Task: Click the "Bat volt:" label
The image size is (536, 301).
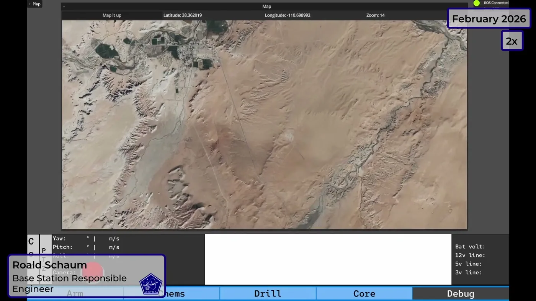Action: click(470, 247)
